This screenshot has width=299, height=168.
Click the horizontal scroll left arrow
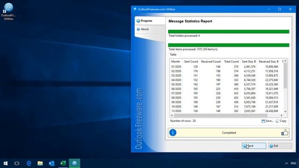[172, 115]
